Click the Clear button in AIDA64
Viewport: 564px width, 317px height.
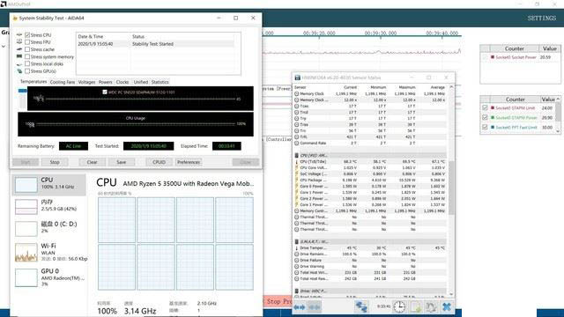click(92, 162)
